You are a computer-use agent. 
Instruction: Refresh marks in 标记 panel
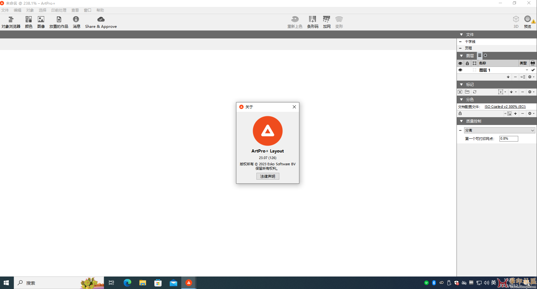(x=475, y=92)
